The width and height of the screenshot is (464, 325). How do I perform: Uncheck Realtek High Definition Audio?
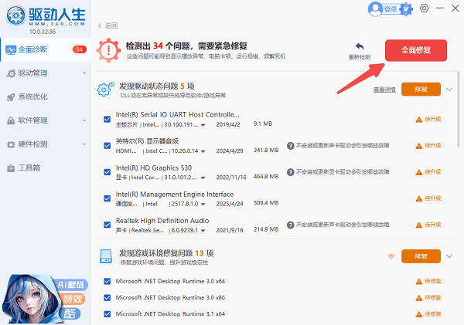(107, 225)
